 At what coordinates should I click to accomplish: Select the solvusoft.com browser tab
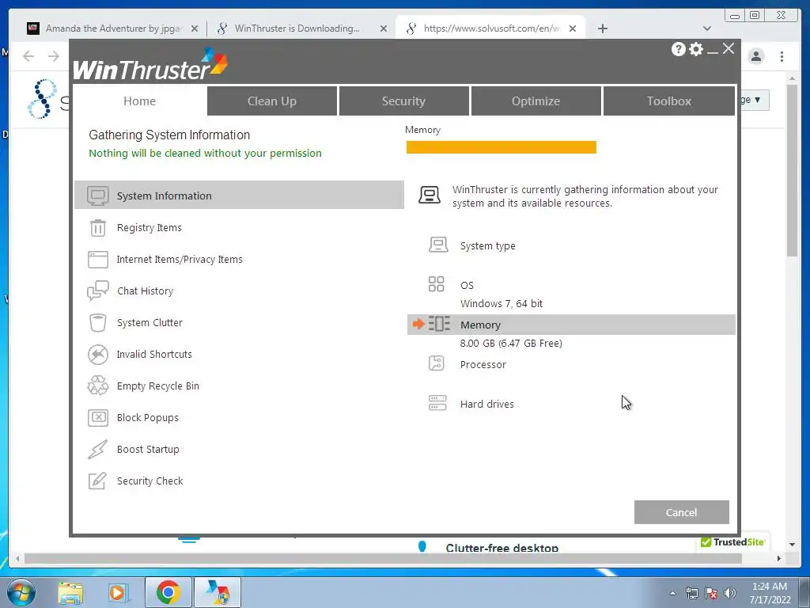[x=490, y=28]
